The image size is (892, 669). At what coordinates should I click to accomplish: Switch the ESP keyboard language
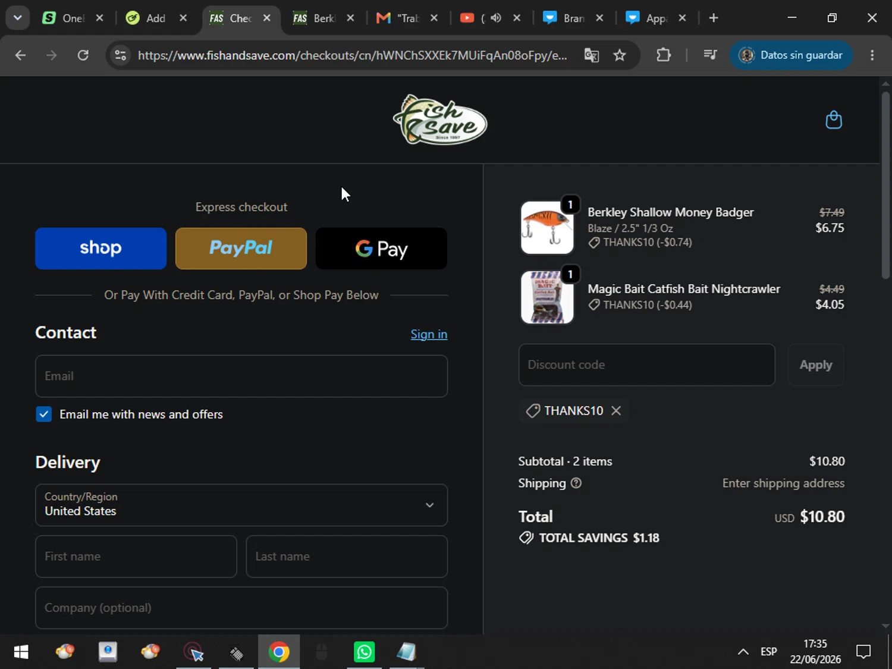click(x=768, y=652)
